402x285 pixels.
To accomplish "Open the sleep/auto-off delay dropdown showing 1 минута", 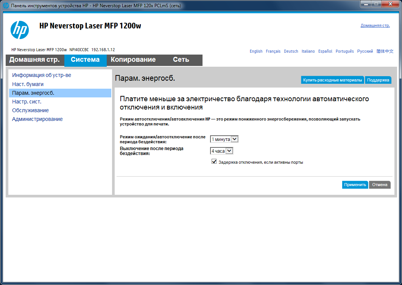I will [x=224, y=139].
